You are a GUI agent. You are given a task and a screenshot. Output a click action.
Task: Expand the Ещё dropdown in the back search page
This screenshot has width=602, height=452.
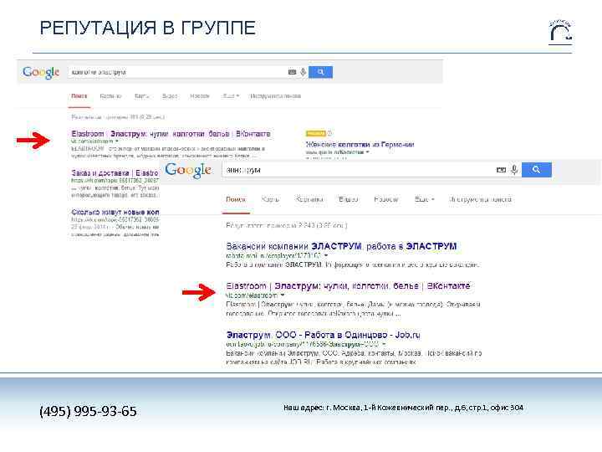point(231,96)
